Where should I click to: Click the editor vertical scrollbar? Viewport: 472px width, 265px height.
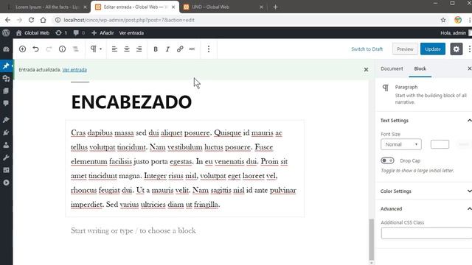tap(372, 240)
